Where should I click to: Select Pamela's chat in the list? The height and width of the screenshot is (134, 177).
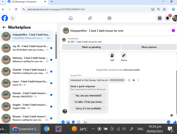(27, 95)
